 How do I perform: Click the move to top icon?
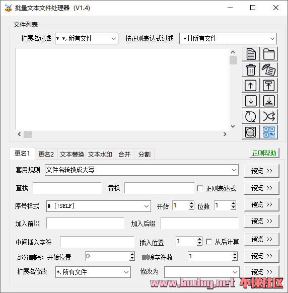tap(269, 86)
